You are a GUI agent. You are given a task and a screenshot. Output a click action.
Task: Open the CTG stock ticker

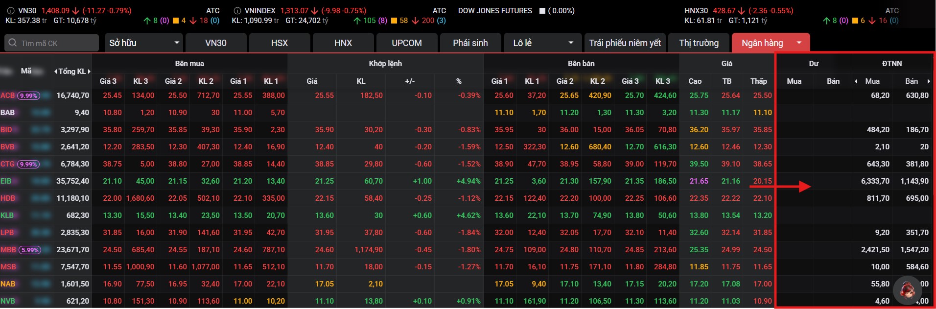[8, 164]
